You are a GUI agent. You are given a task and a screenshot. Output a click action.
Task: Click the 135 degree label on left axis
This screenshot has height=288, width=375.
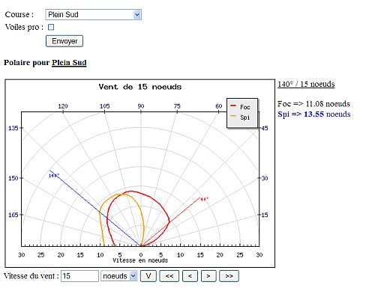13,128
